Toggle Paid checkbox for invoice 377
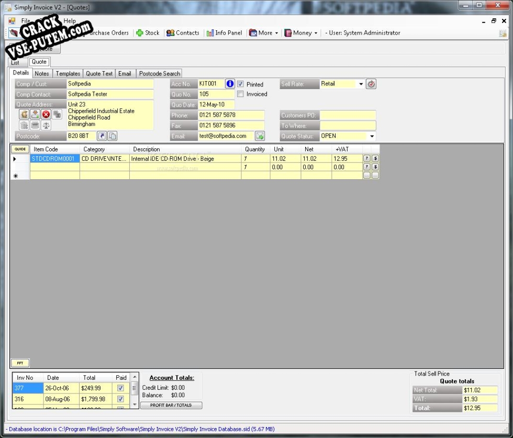Screen dimensions: 513x438 pyautogui.click(x=120, y=388)
